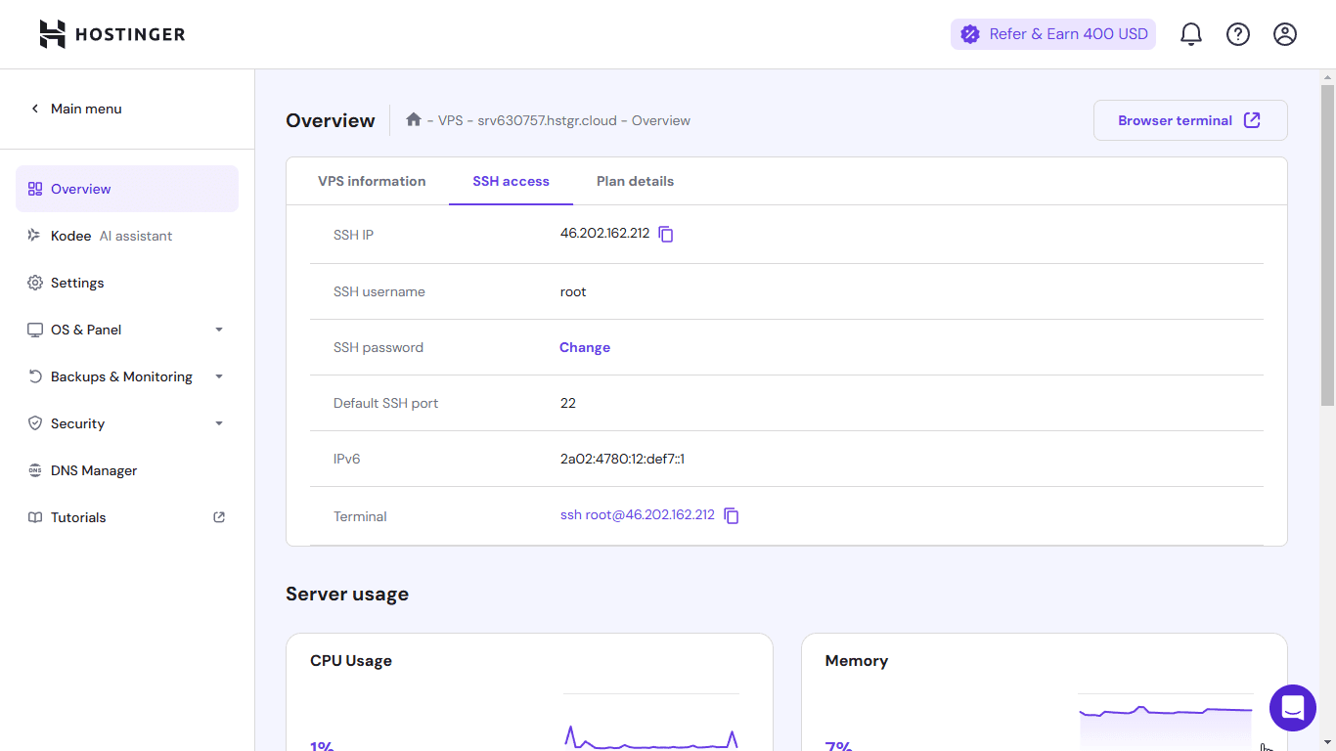Screen dimensions: 1336x751
Task: Click the ssh root@46.202.162.212 link
Action: point(638,514)
